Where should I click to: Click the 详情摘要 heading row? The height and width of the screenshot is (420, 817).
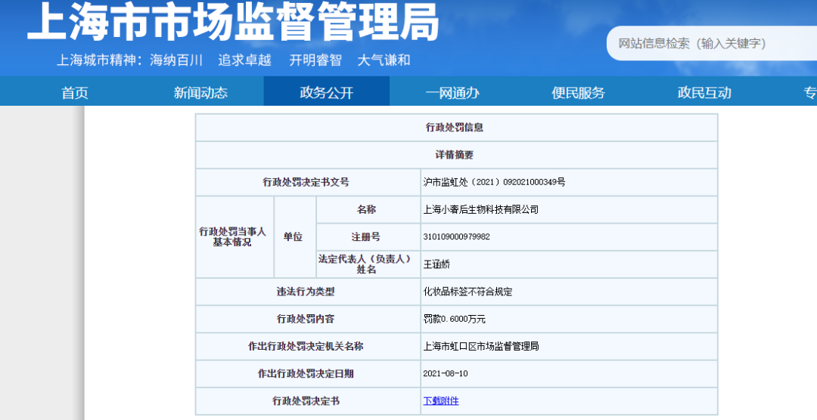click(456, 155)
